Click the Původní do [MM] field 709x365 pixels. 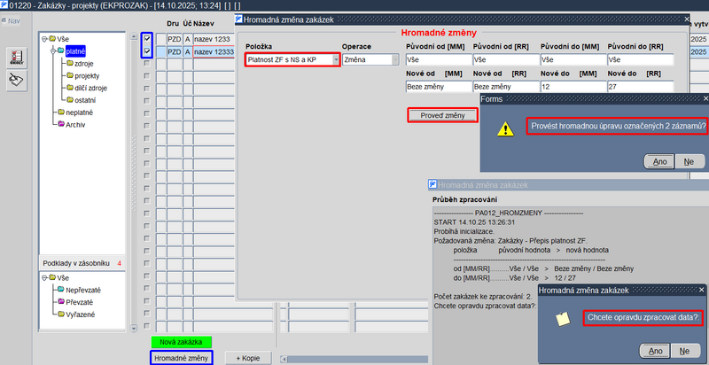pos(573,59)
